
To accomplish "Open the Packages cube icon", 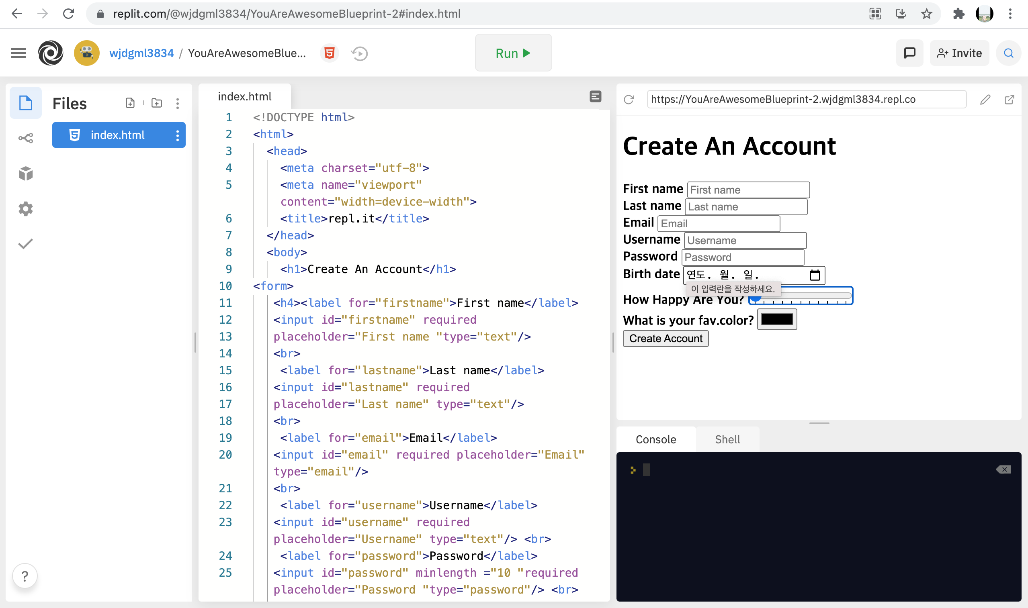I will pyautogui.click(x=25, y=174).
